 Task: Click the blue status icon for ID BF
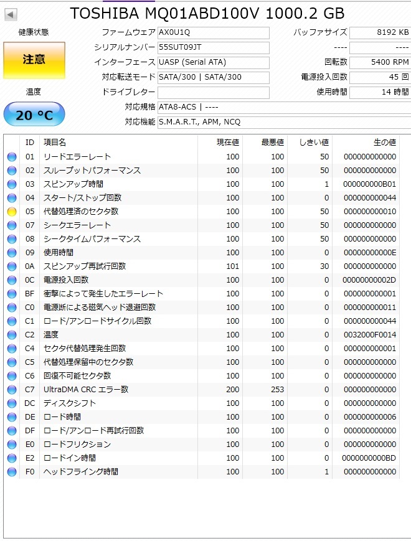12,294
